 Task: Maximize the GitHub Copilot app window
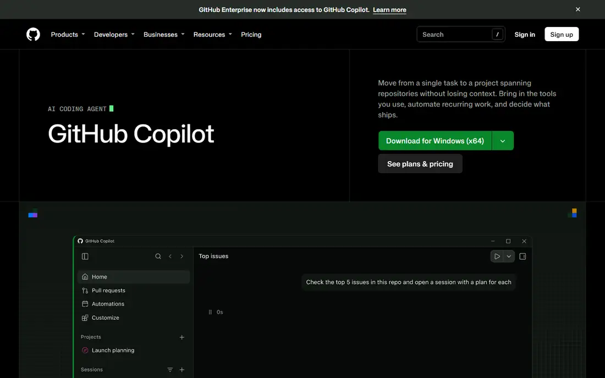pyautogui.click(x=508, y=241)
